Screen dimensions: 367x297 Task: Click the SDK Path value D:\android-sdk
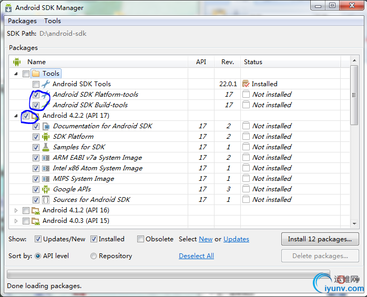[63, 34]
